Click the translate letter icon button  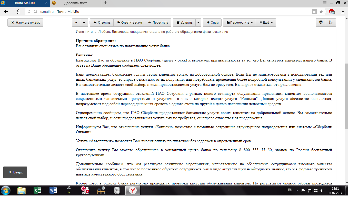(x=331, y=23)
